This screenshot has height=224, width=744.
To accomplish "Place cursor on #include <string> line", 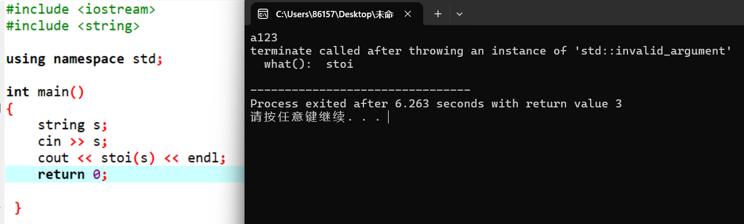I will point(72,26).
